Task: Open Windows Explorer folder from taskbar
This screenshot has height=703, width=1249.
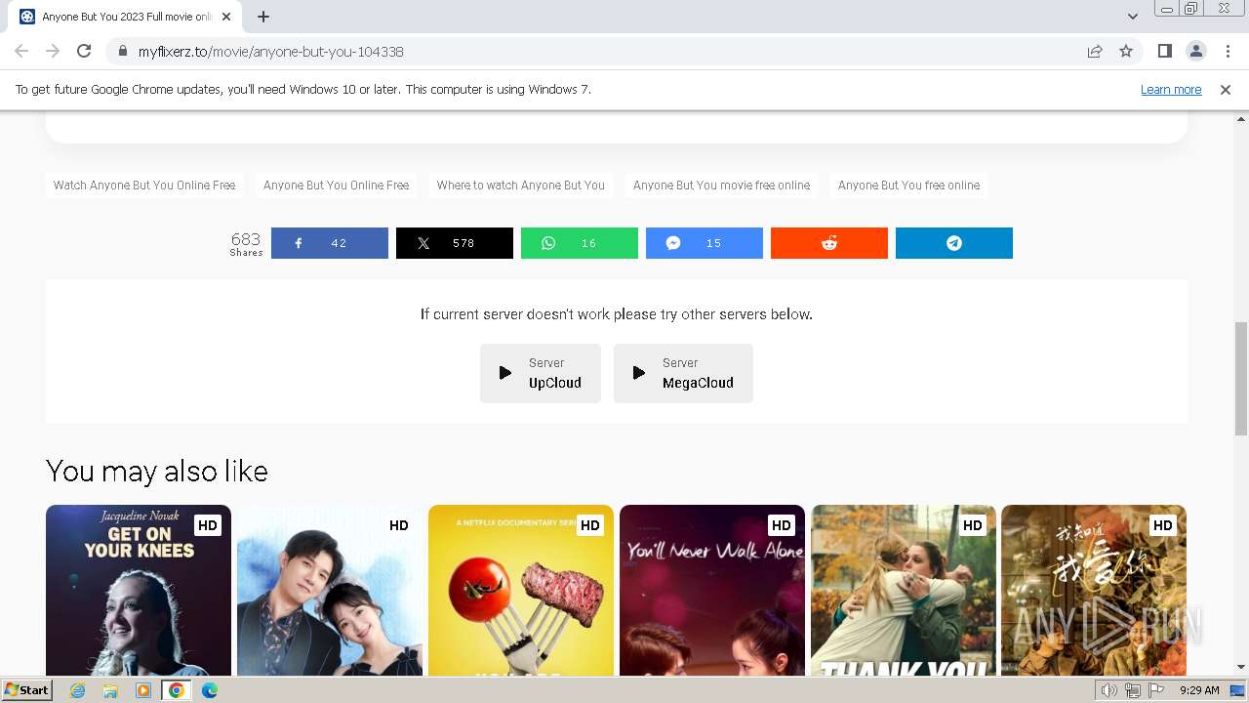Action: click(110, 690)
